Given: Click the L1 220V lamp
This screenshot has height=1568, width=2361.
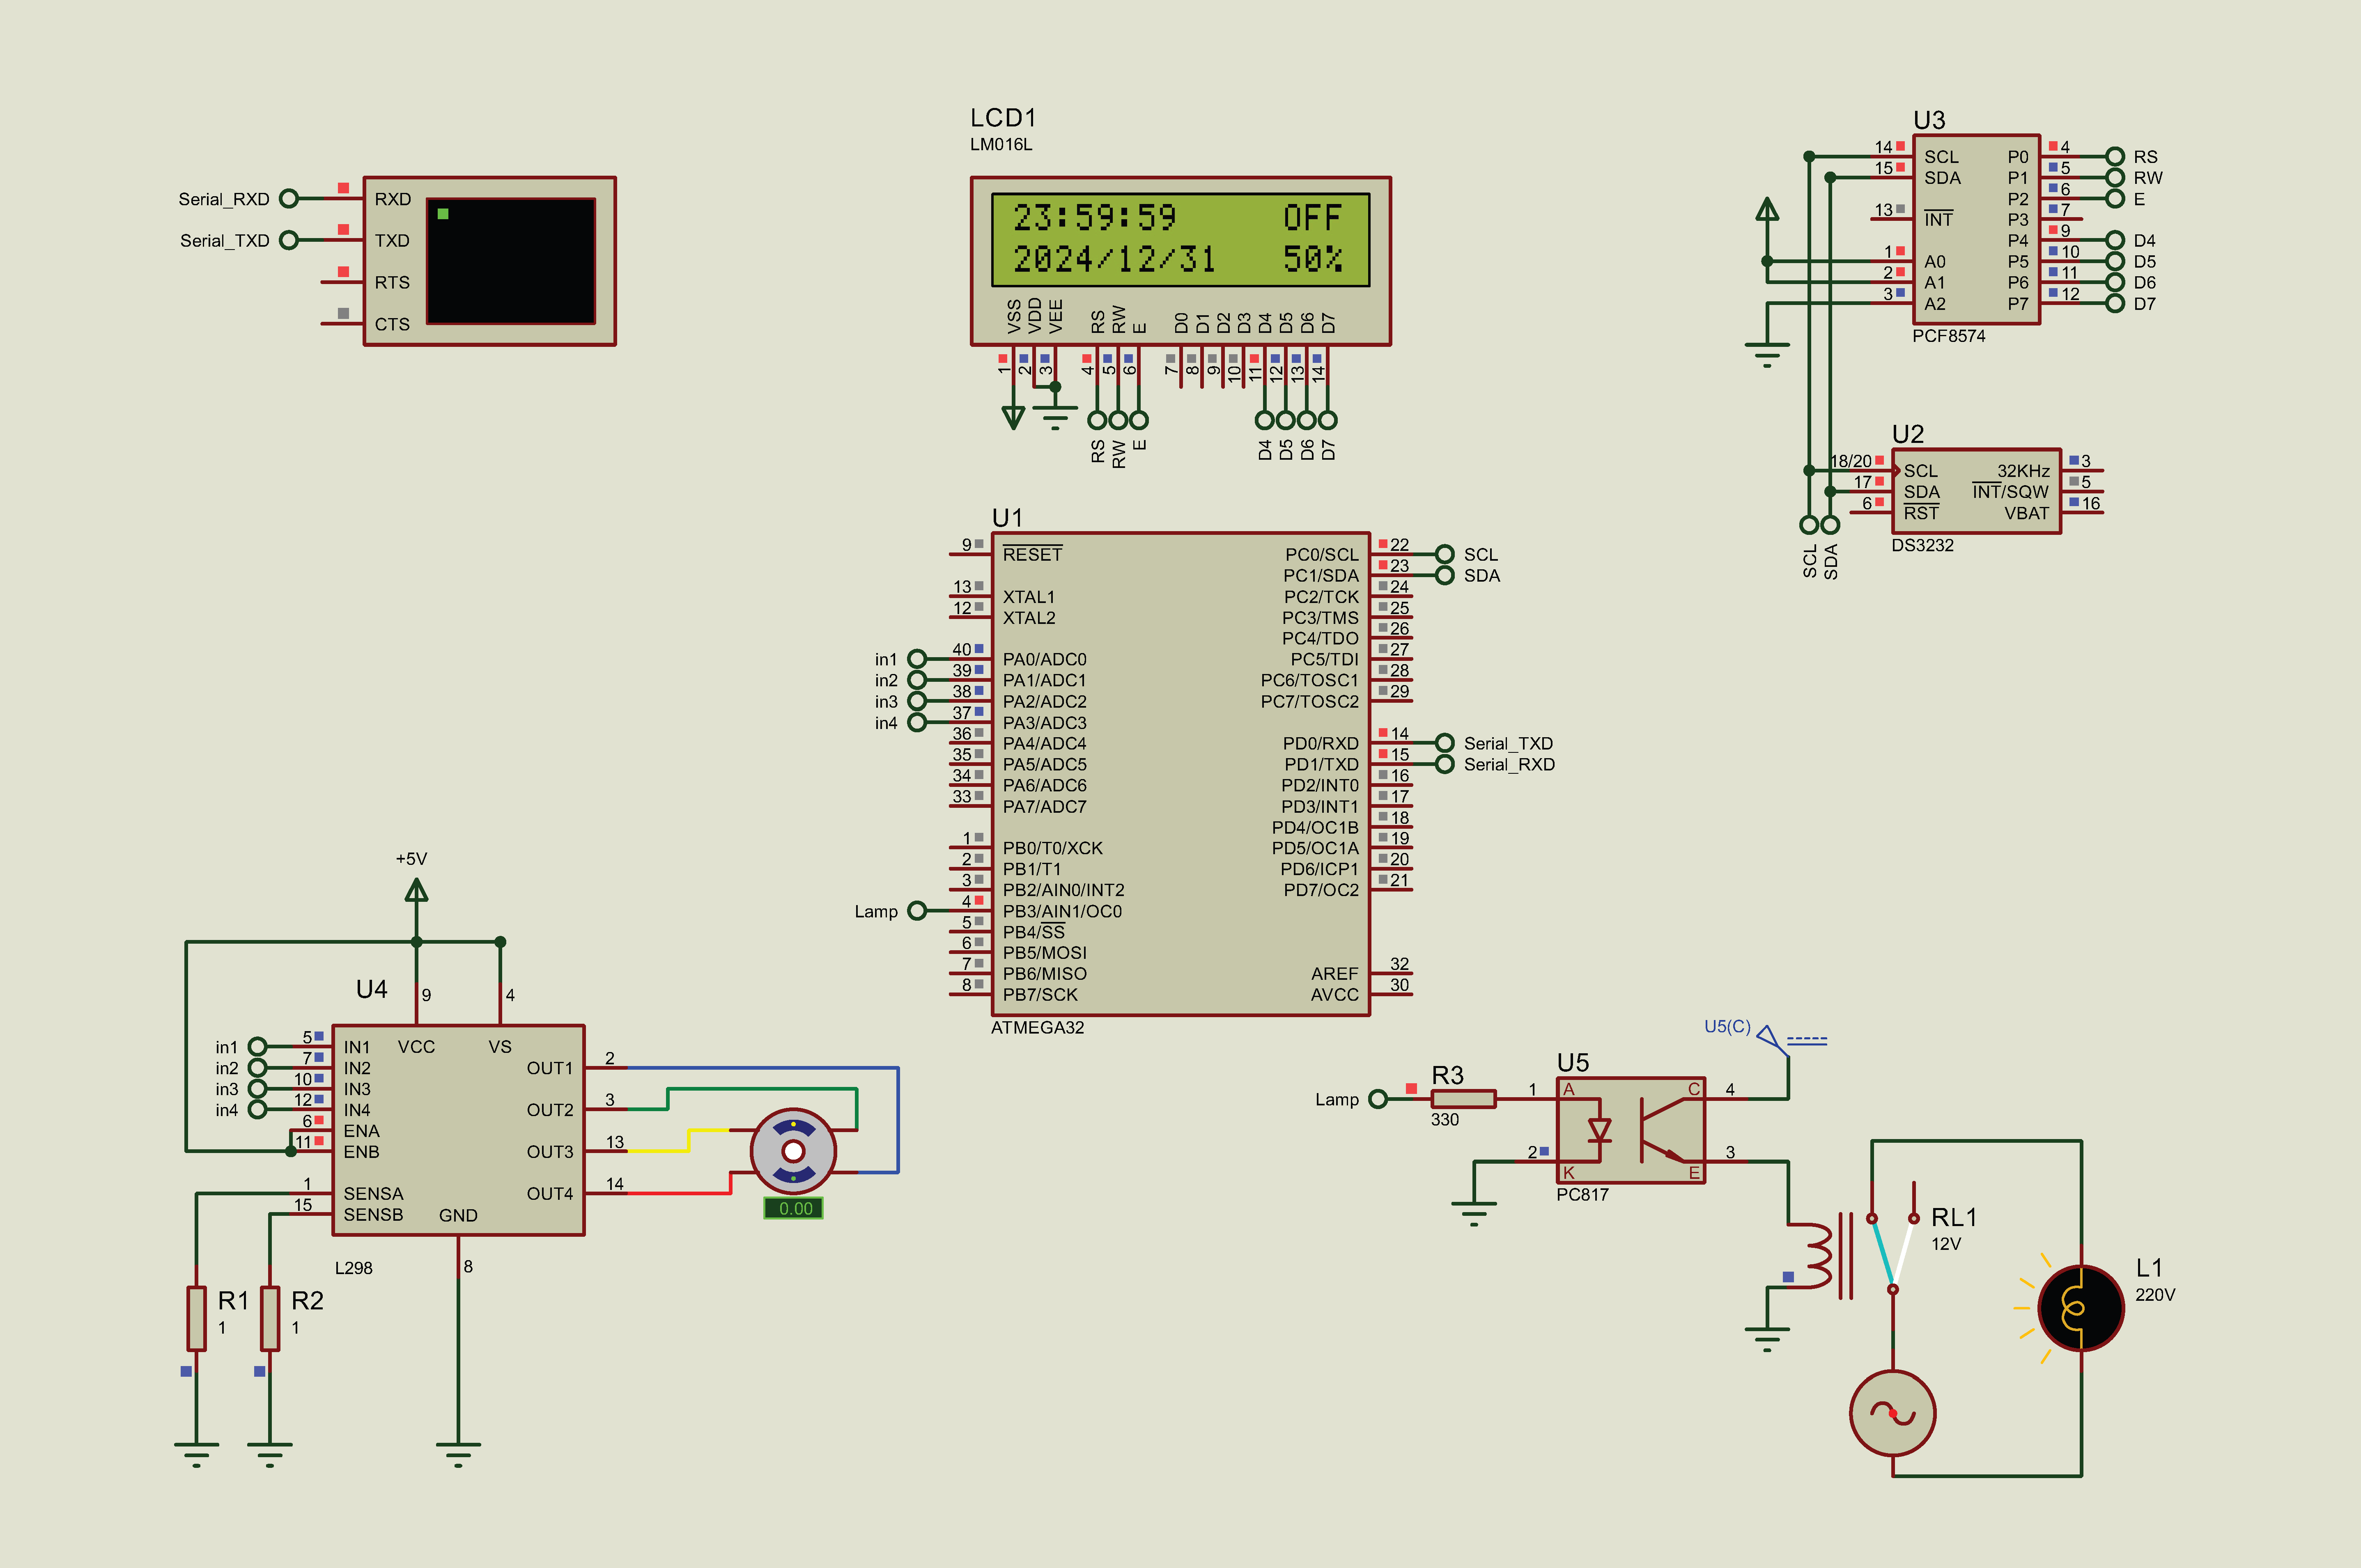Looking at the screenshot, I should pyautogui.click(x=2081, y=1308).
